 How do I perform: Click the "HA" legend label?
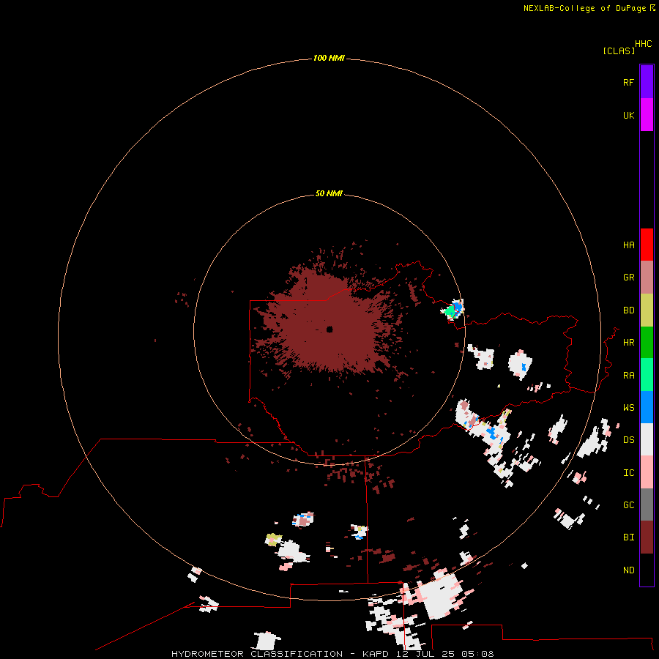tap(628, 245)
